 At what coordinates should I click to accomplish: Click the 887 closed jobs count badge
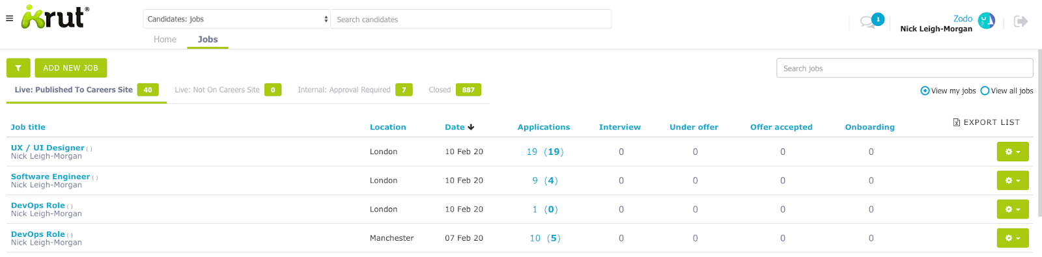point(468,90)
